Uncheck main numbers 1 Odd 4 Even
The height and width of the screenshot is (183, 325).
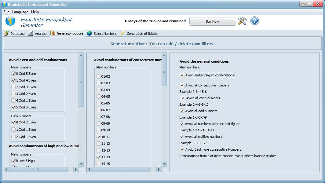[x=13, y=80]
